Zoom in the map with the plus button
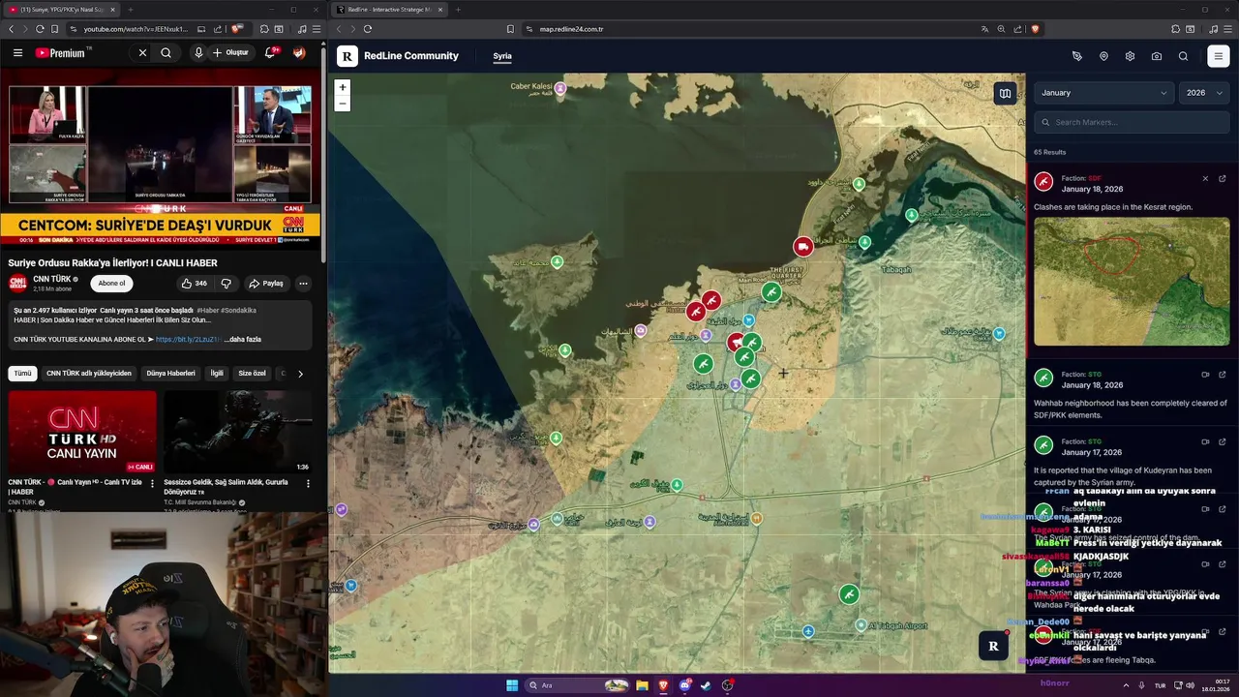Viewport: 1239px width, 697px height. tap(342, 87)
